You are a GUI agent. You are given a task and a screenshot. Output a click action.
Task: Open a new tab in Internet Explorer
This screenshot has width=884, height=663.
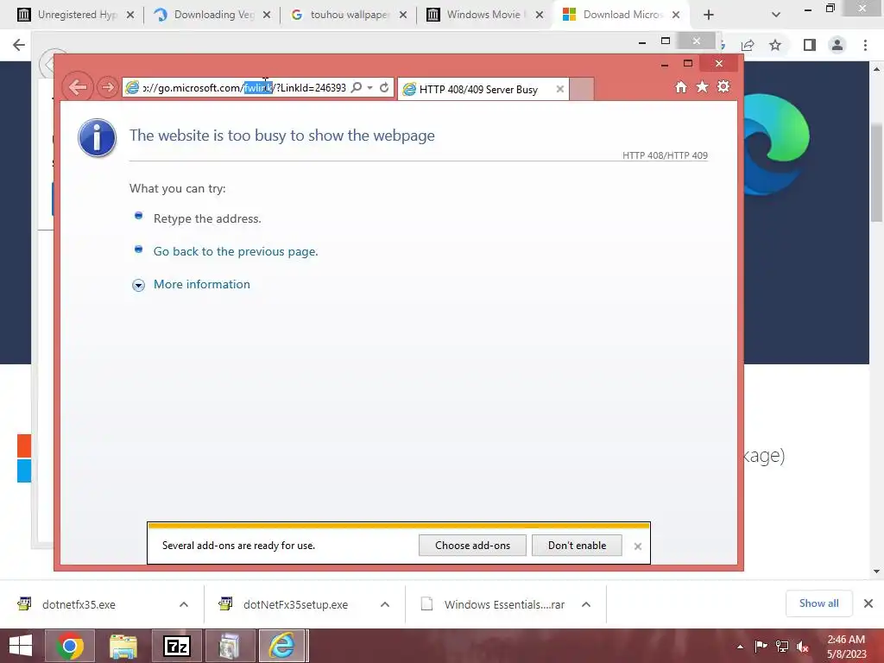581,89
